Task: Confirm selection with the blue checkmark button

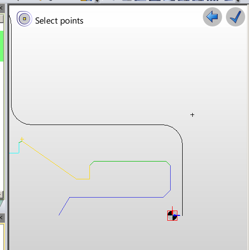Action: tap(236, 17)
